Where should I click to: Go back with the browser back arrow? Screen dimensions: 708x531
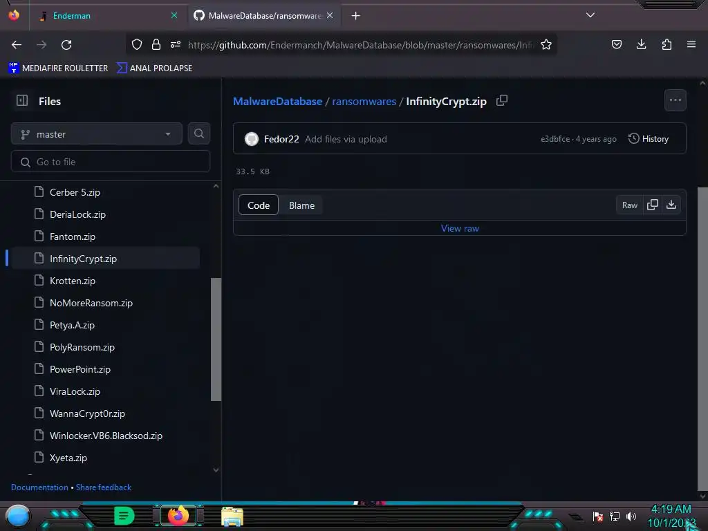point(17,45)
